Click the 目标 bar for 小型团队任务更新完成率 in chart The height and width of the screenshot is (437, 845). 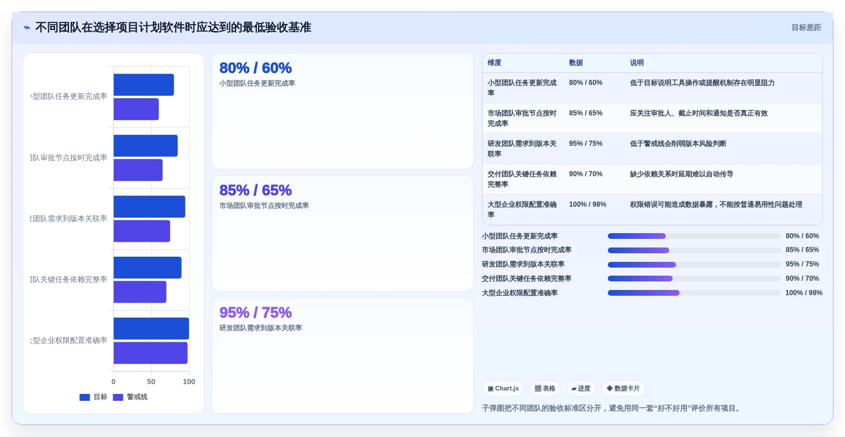tap(144, 85)
